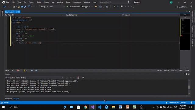The width and height of the screenshot is (195, 110).
Task: Collapse the main() function code block
Action: tap(12, 22)
